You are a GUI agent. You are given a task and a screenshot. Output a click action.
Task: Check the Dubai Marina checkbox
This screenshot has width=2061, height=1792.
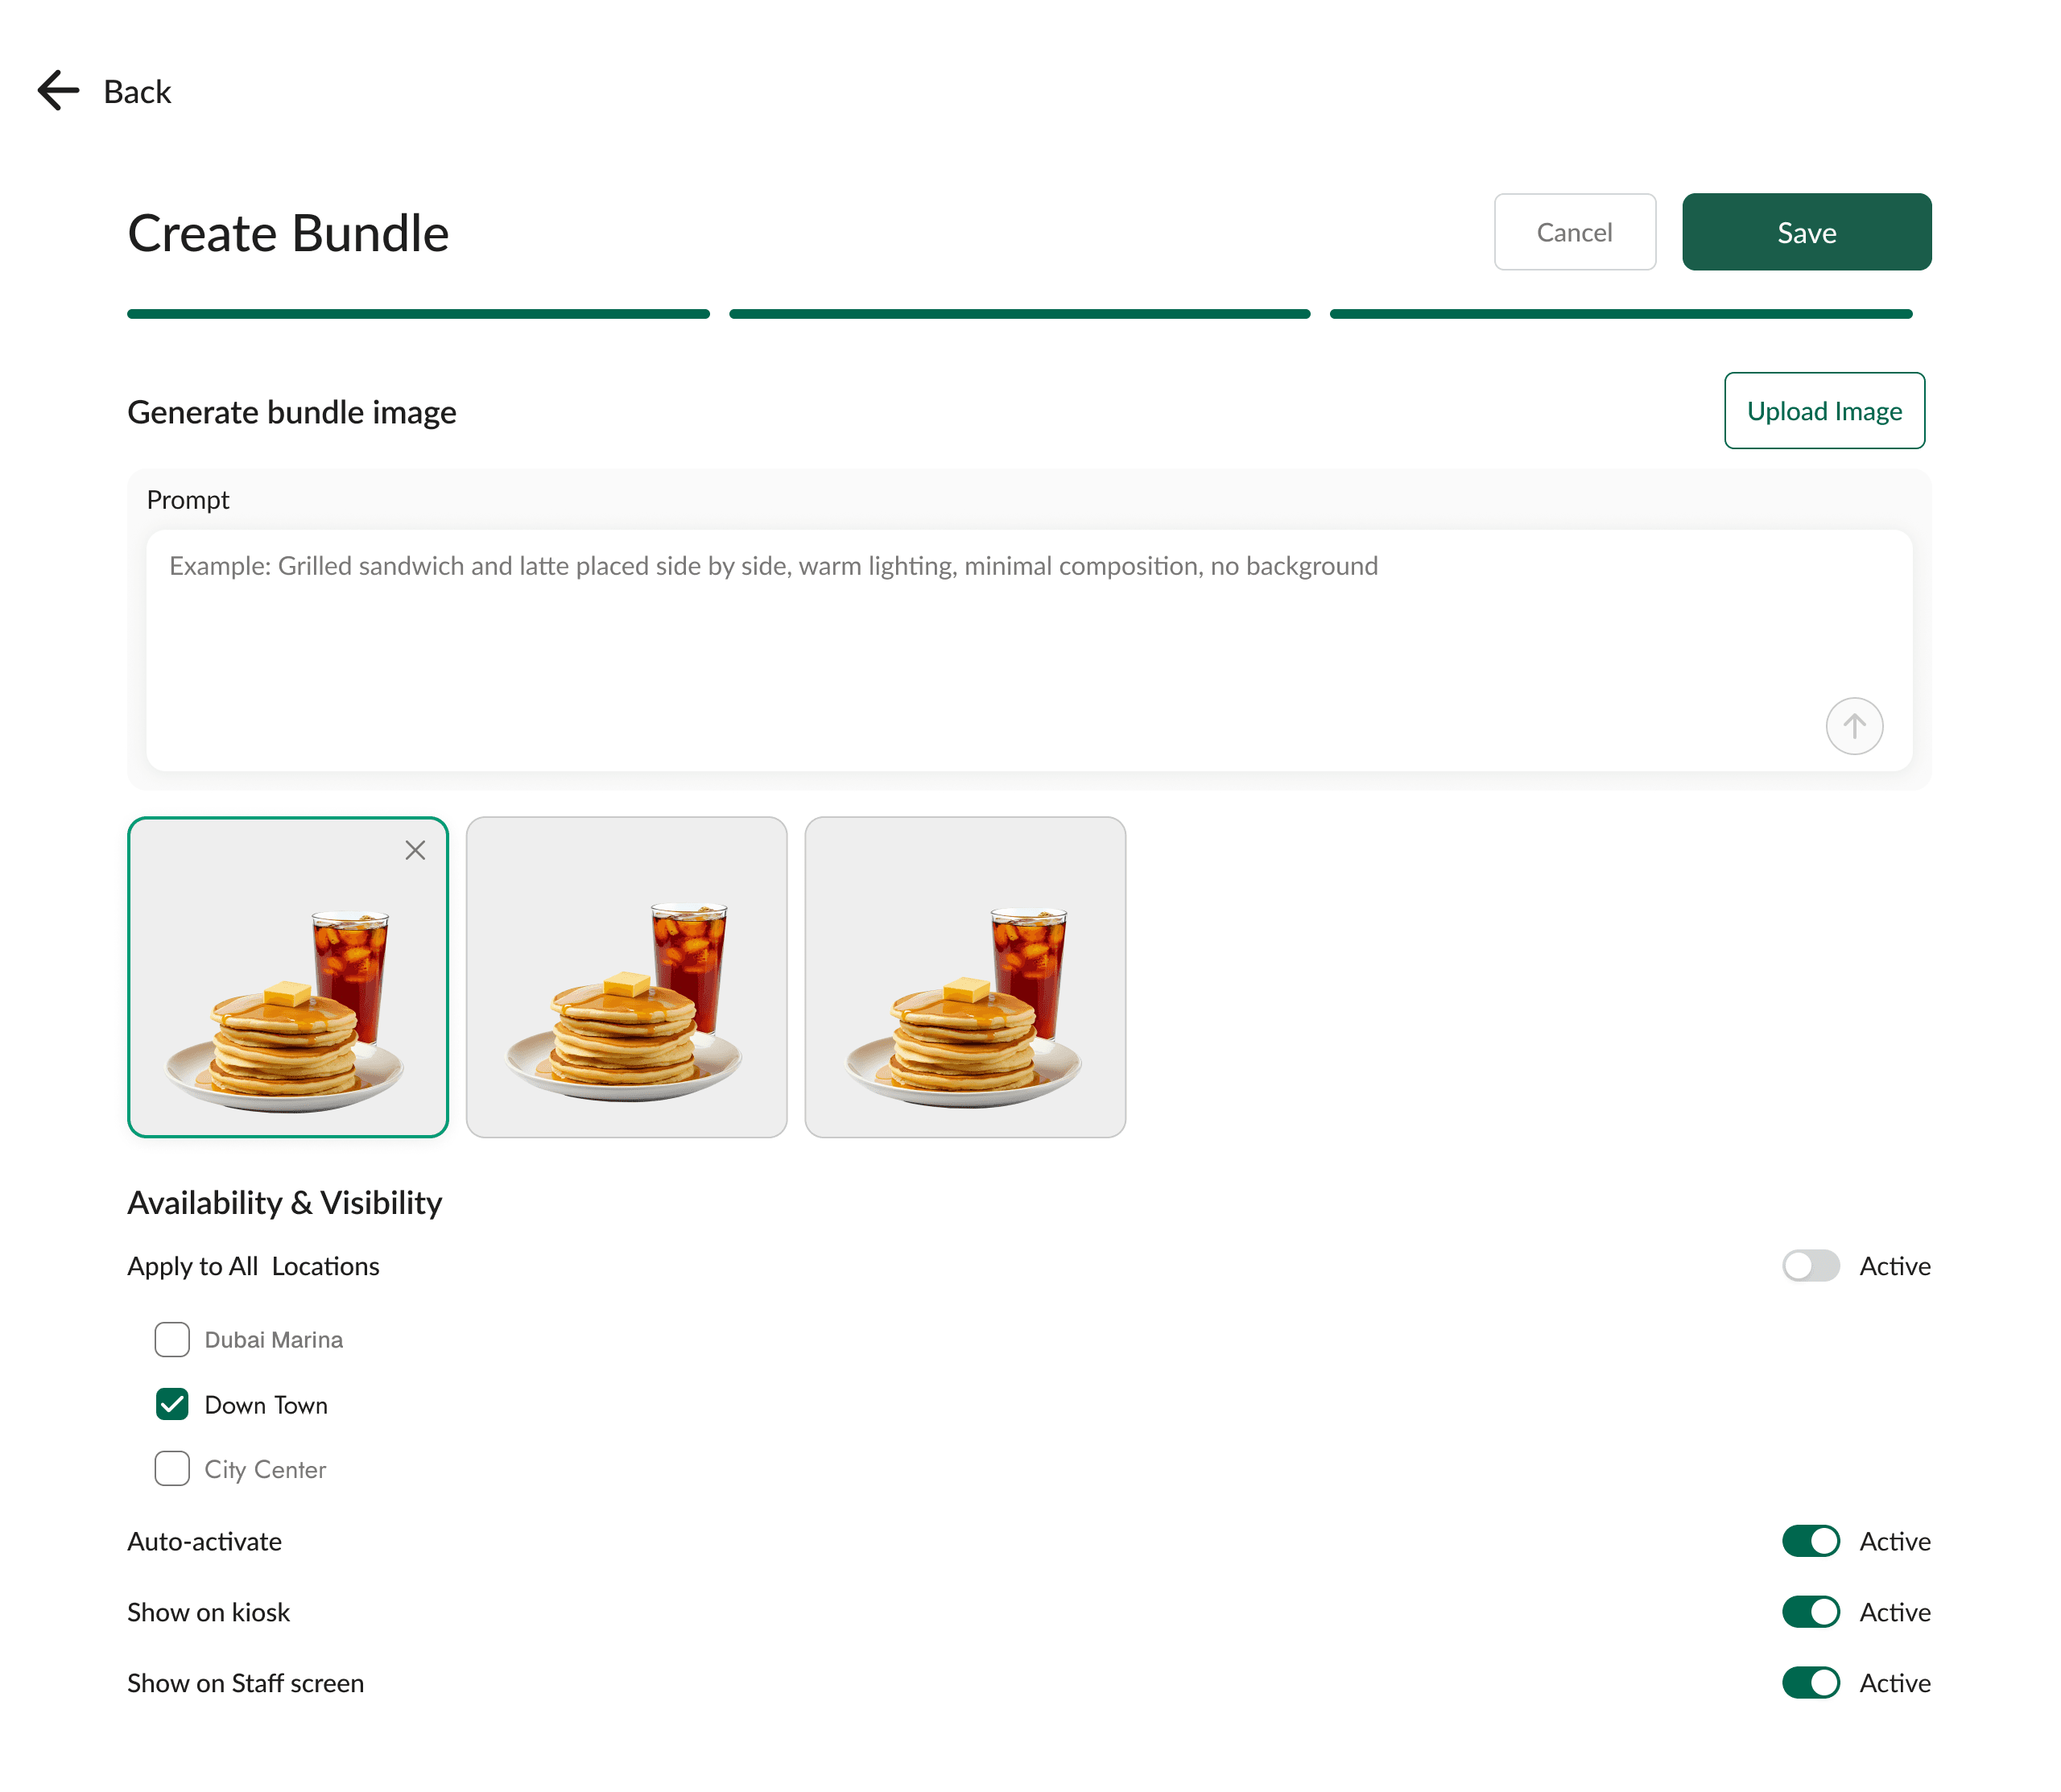[172, 1340]
